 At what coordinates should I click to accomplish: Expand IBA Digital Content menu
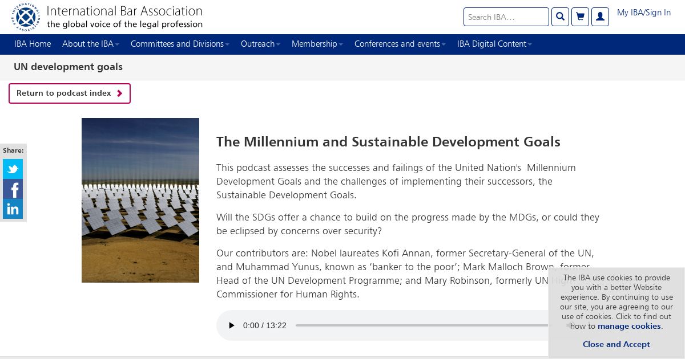494,44
